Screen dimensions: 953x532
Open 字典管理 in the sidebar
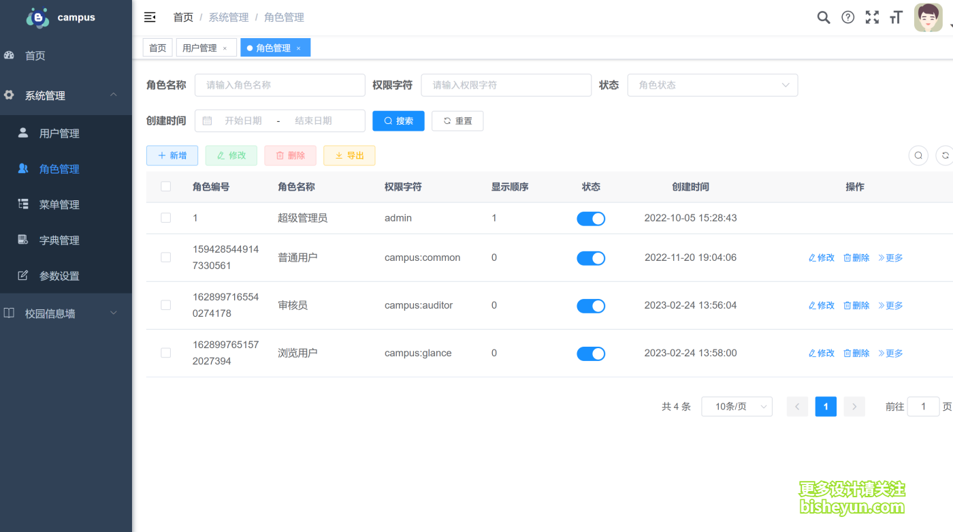[x=66, y=240]
